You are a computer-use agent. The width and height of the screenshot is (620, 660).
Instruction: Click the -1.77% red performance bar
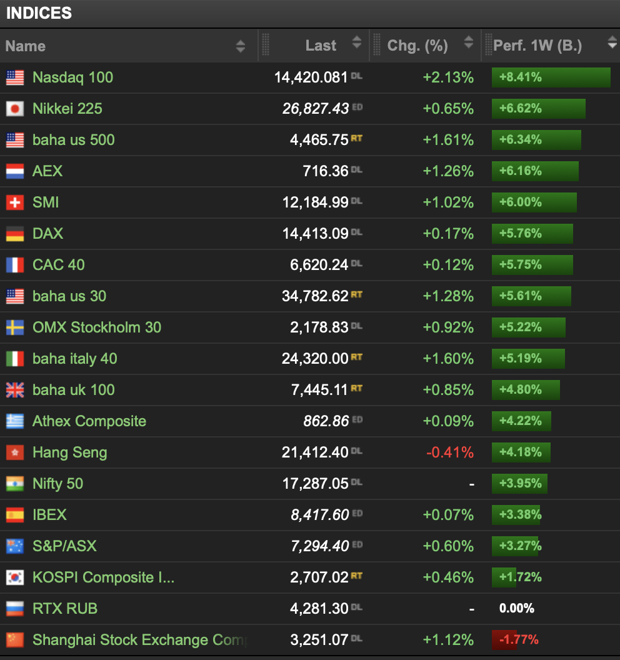click(x=504, y=640)
